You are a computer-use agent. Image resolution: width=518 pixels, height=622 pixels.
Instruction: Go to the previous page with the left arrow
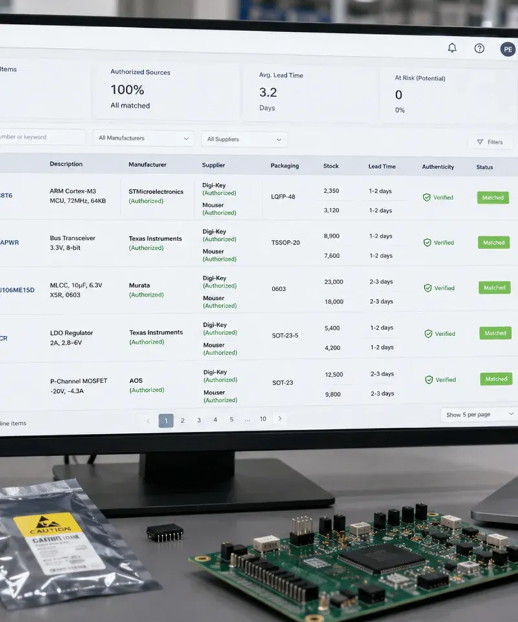148,421
